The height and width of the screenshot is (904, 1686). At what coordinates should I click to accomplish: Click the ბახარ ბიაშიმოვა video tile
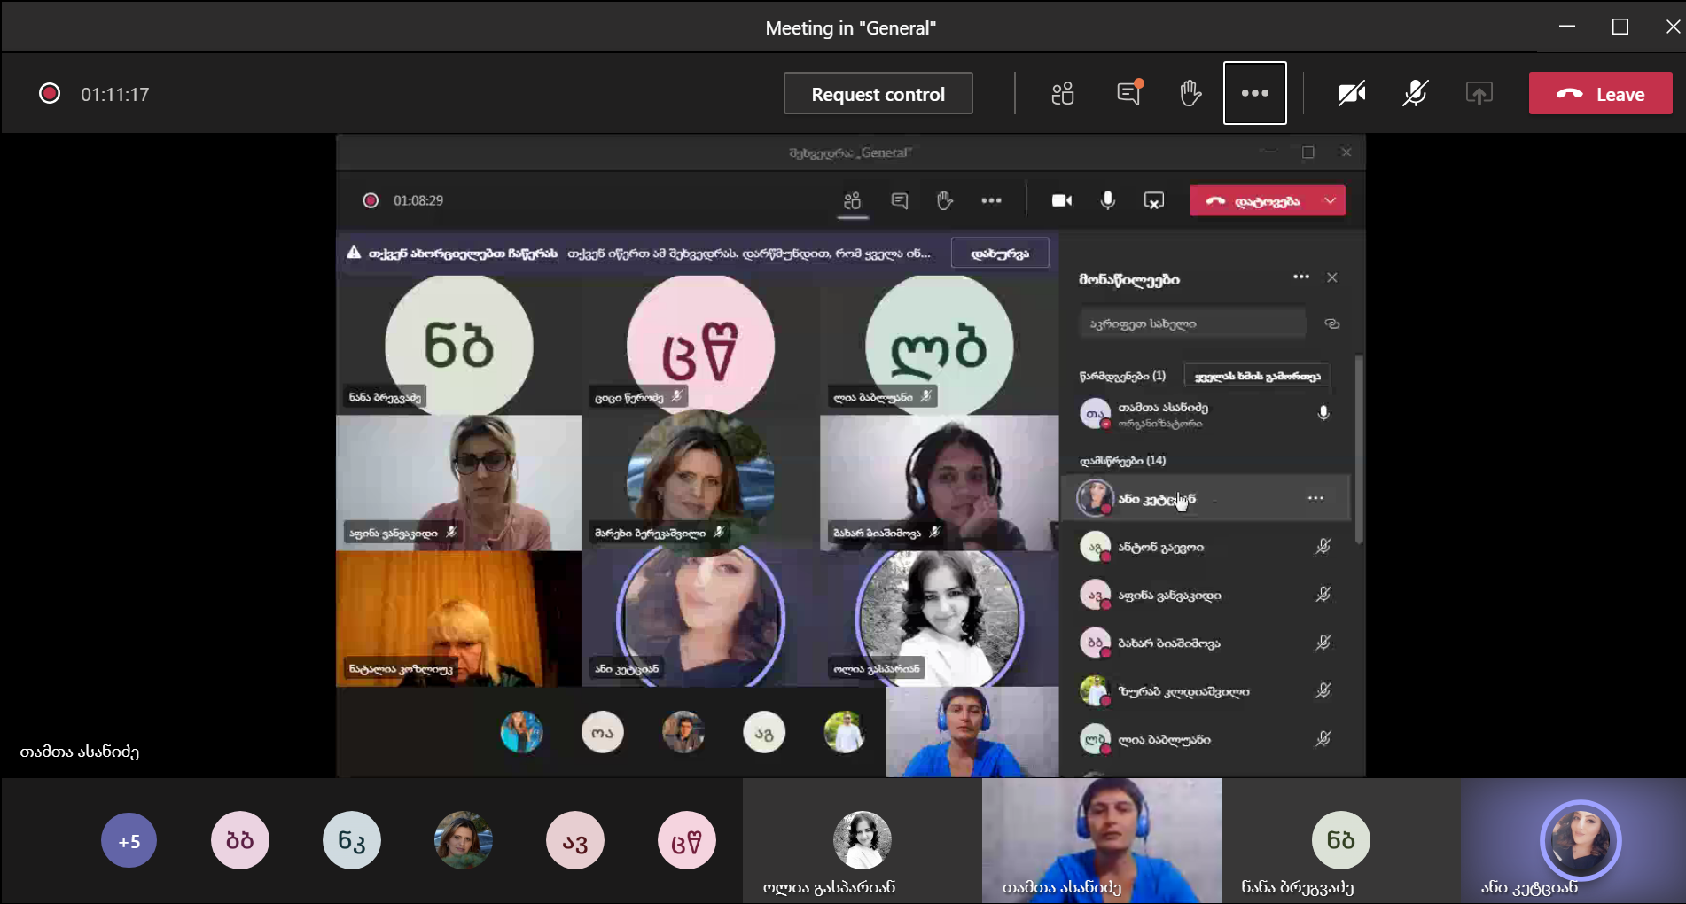(939, 483)
